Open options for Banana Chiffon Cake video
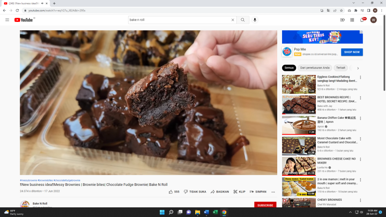 [x=361, y=118]
